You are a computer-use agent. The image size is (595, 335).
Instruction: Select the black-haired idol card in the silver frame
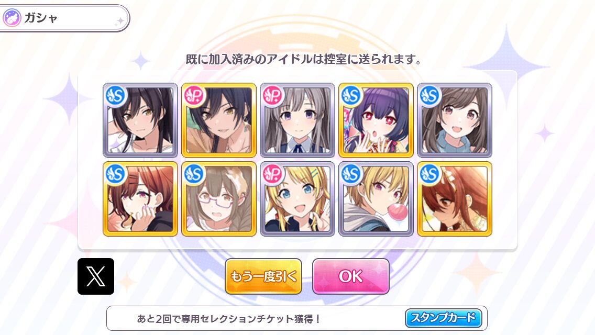point(140,120)
